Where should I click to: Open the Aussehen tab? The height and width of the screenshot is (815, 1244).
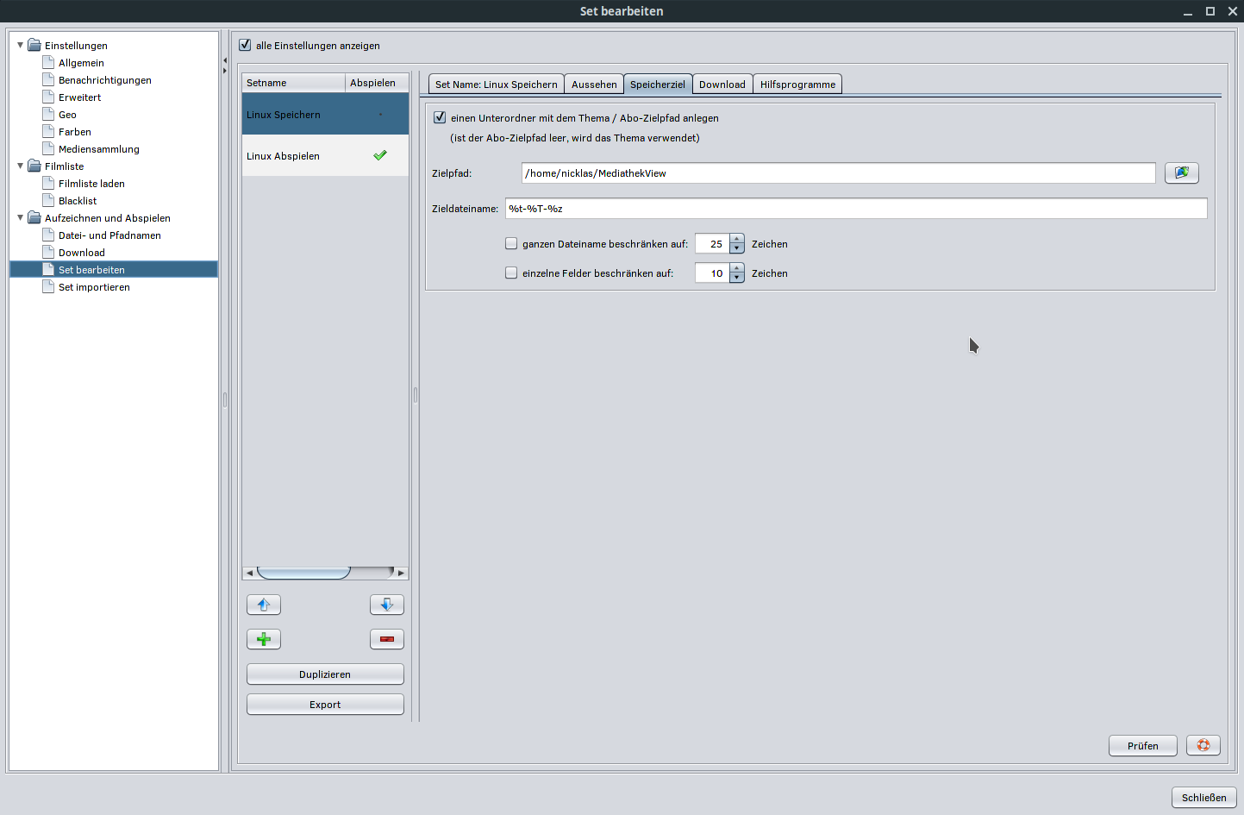(x=594, y=85)
